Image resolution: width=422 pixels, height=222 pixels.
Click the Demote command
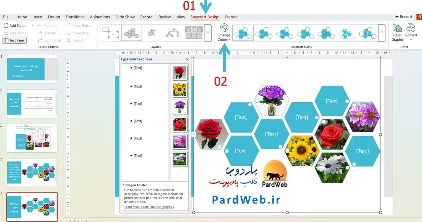click(x=47, y=33)
